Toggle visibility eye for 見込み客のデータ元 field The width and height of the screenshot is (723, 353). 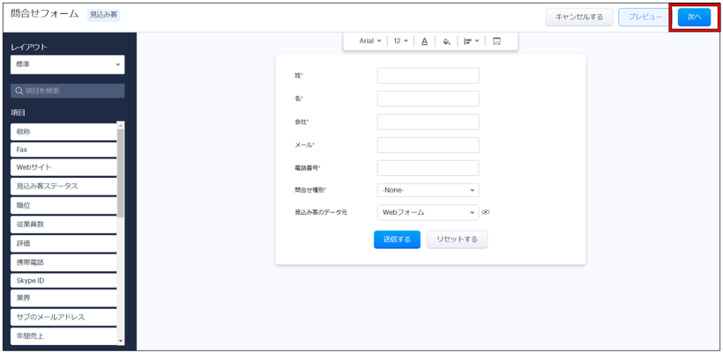pos(486,212)
